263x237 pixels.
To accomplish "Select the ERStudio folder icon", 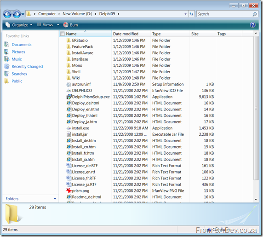I will click(x=69, y=40).
